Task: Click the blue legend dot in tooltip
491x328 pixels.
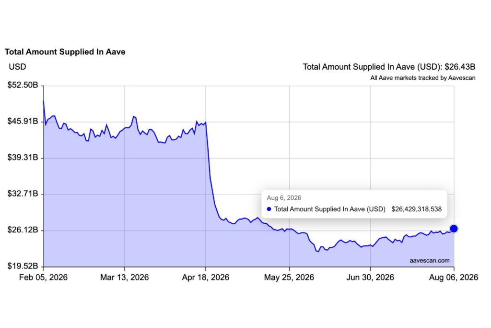Action: (x=269, y=209)
